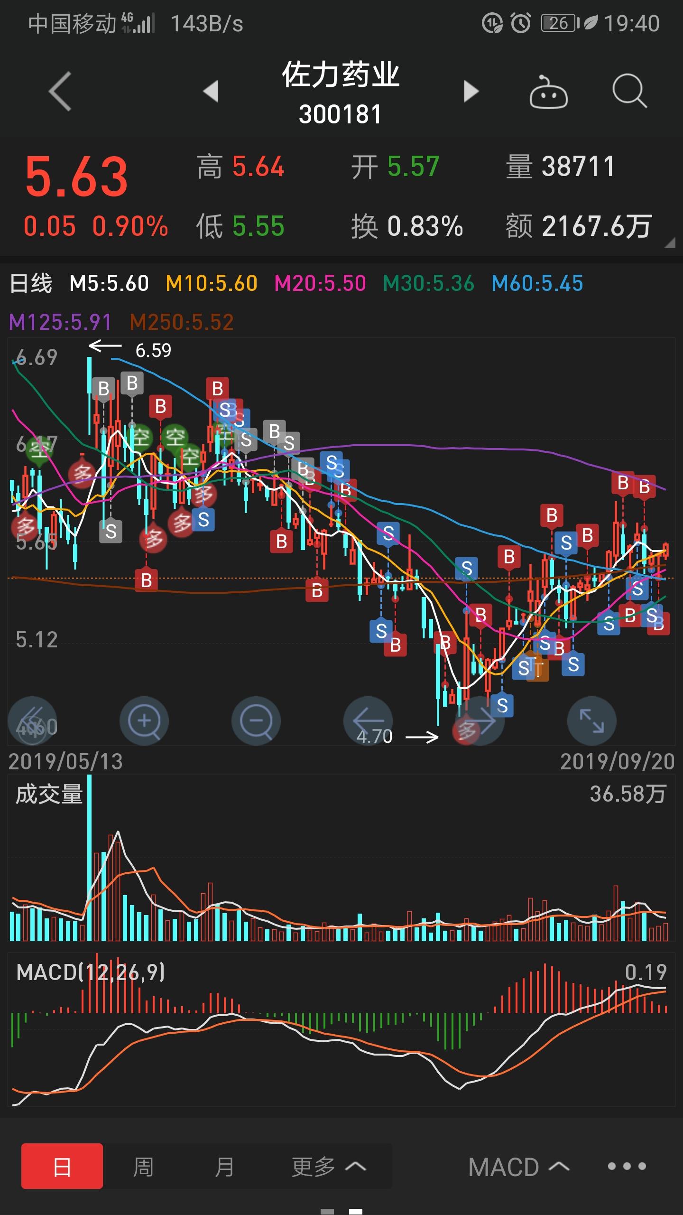Tap the low price 5.55
683x1215 pixels.
258,226
